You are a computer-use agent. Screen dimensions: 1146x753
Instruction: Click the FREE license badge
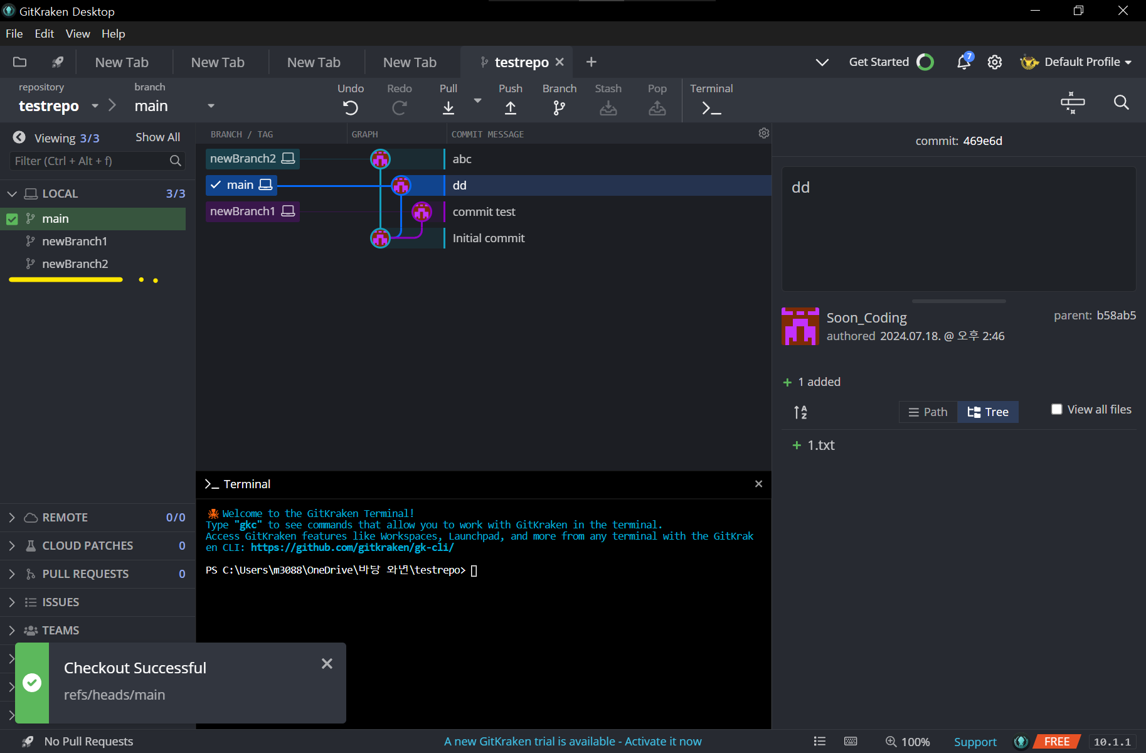(x=1057, y=742)
